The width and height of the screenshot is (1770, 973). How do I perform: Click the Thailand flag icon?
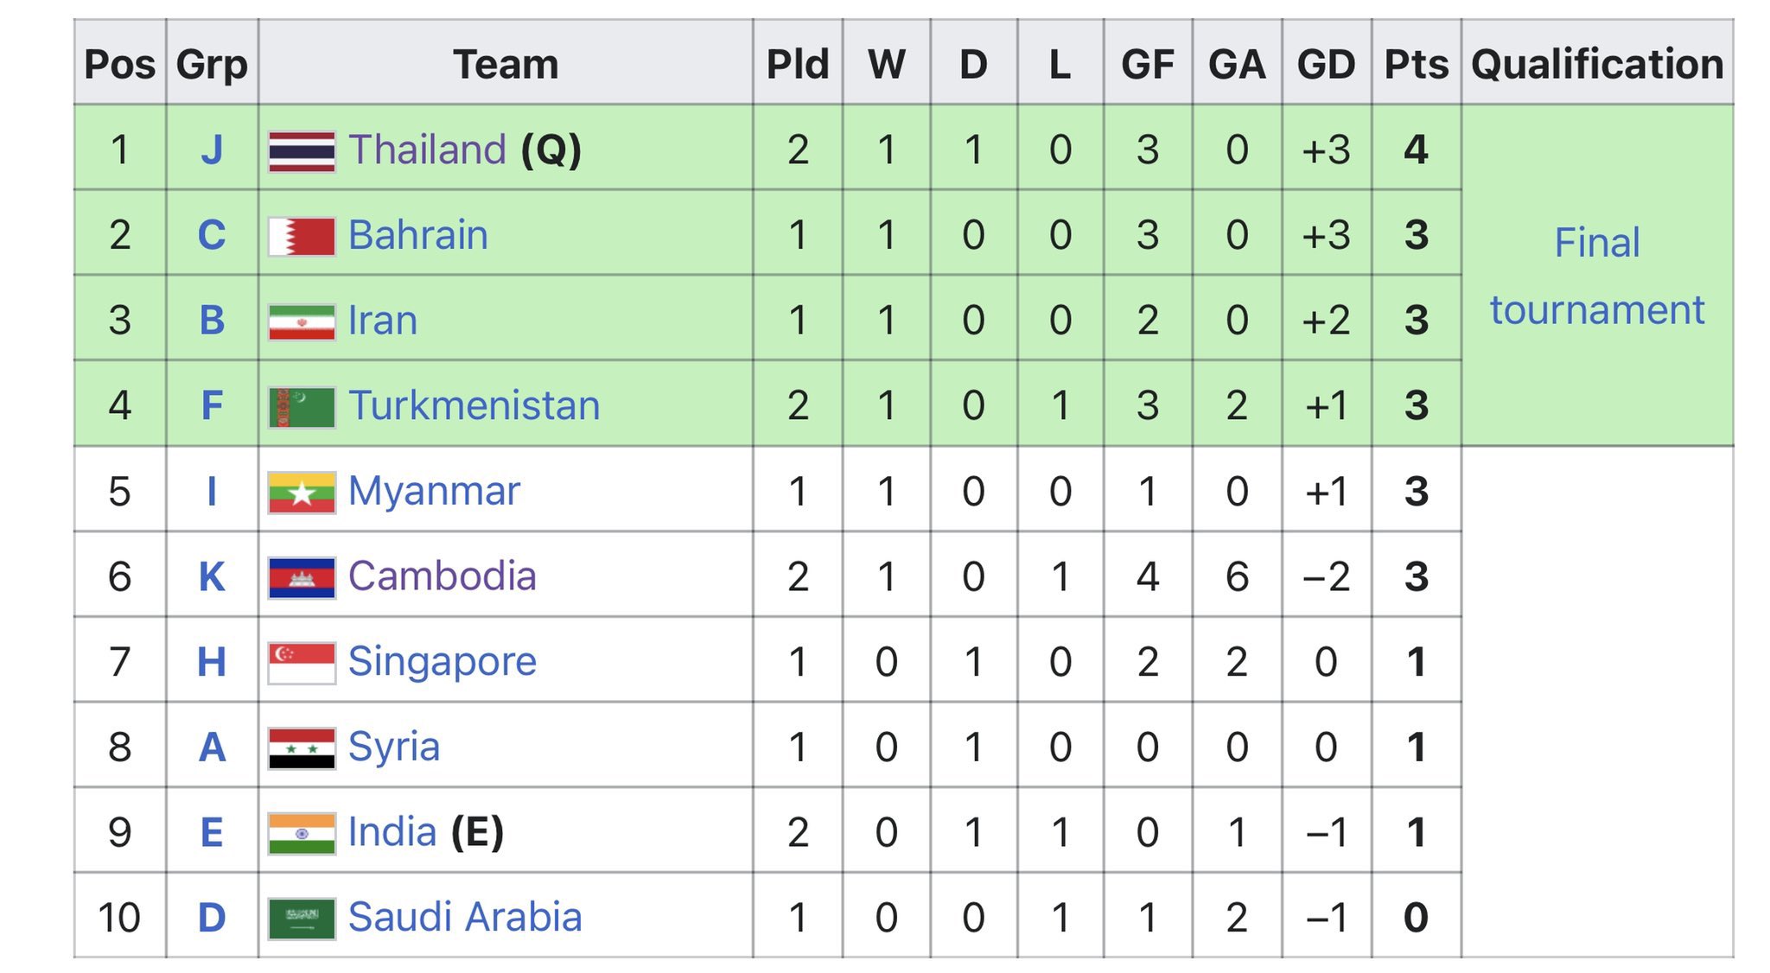[x=302, y=151]
